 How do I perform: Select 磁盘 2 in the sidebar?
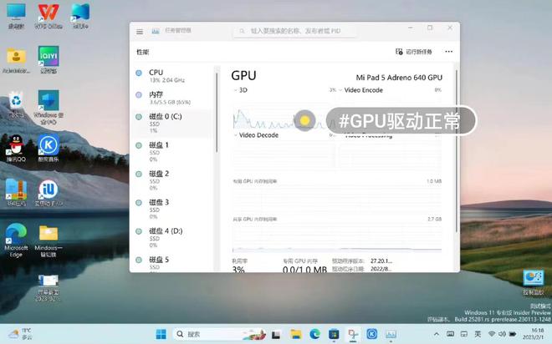coord(172,180)
